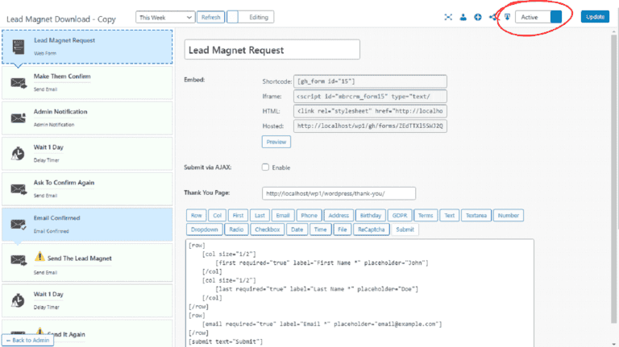Click the Hosted URL field
The height and width of the screenshot is (347, 619).
tap(370, 126)
